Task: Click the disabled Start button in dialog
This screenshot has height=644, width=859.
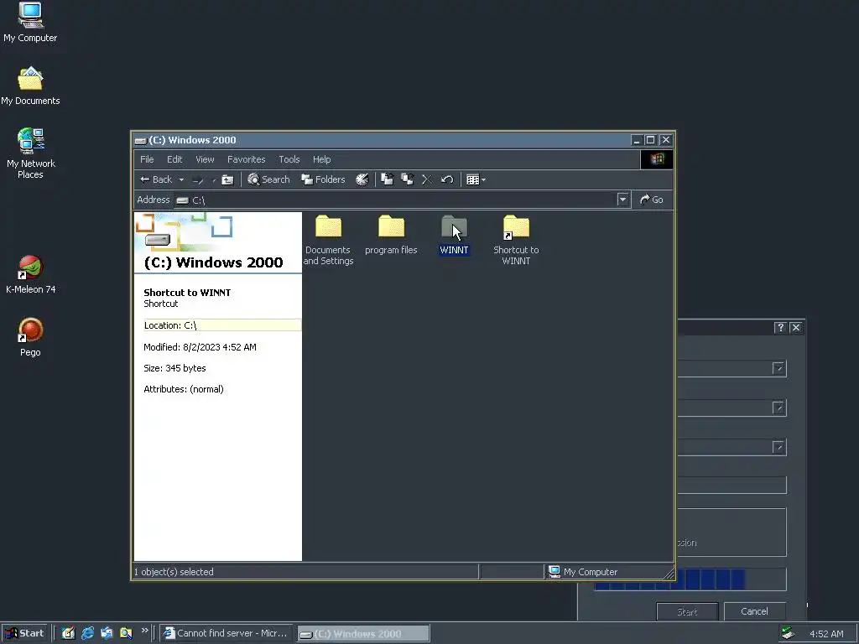Action: [687, 611]
